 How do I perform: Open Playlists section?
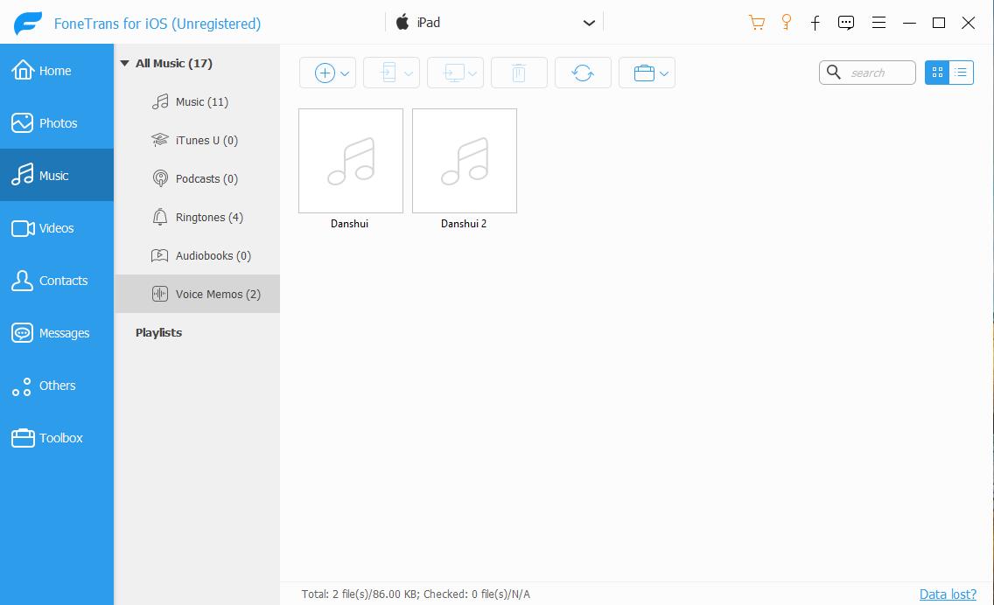pos(158,332)
